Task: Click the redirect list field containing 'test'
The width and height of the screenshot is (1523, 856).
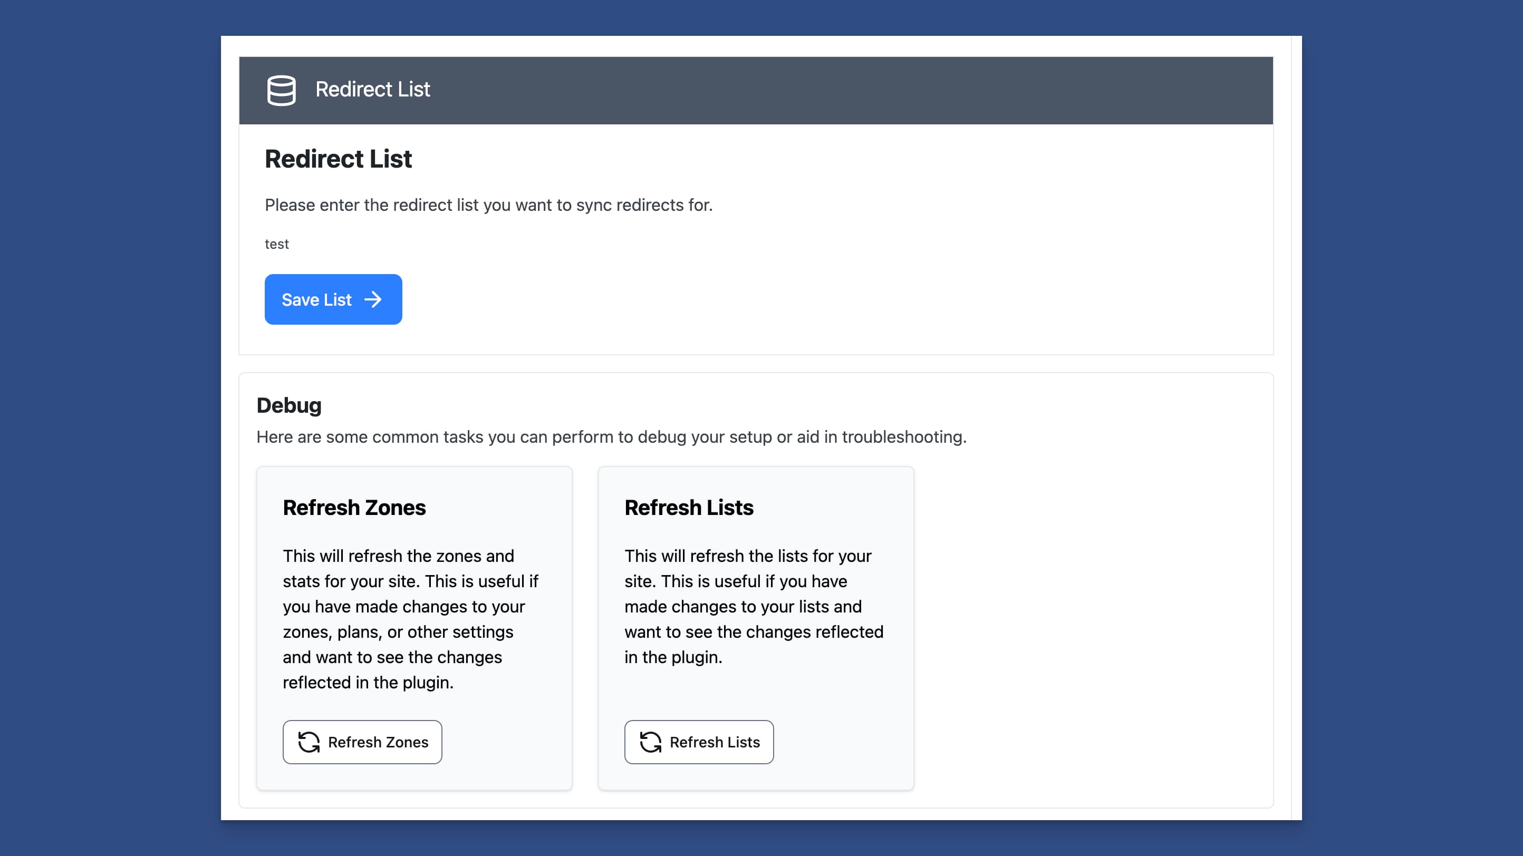Action: (x=277, y=244)
